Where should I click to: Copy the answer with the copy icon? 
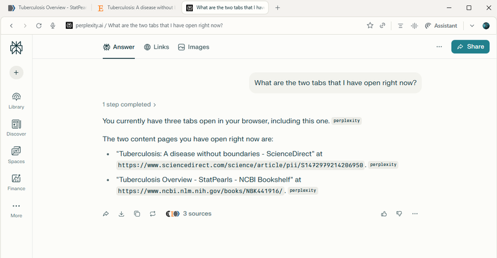(137, 213)
